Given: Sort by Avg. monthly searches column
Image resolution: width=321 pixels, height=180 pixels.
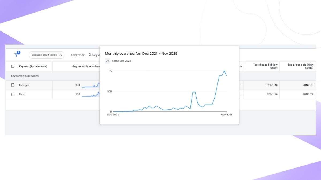Looking at the screenshot, I should [86, 66].
